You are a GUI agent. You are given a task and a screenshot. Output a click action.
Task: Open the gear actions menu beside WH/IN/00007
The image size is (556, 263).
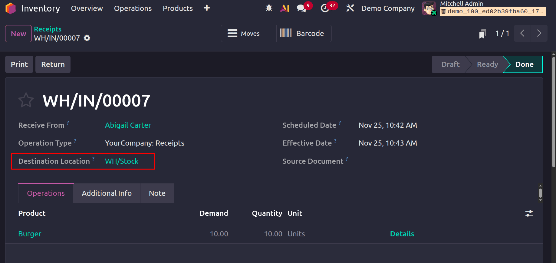[x=87, y=38]
